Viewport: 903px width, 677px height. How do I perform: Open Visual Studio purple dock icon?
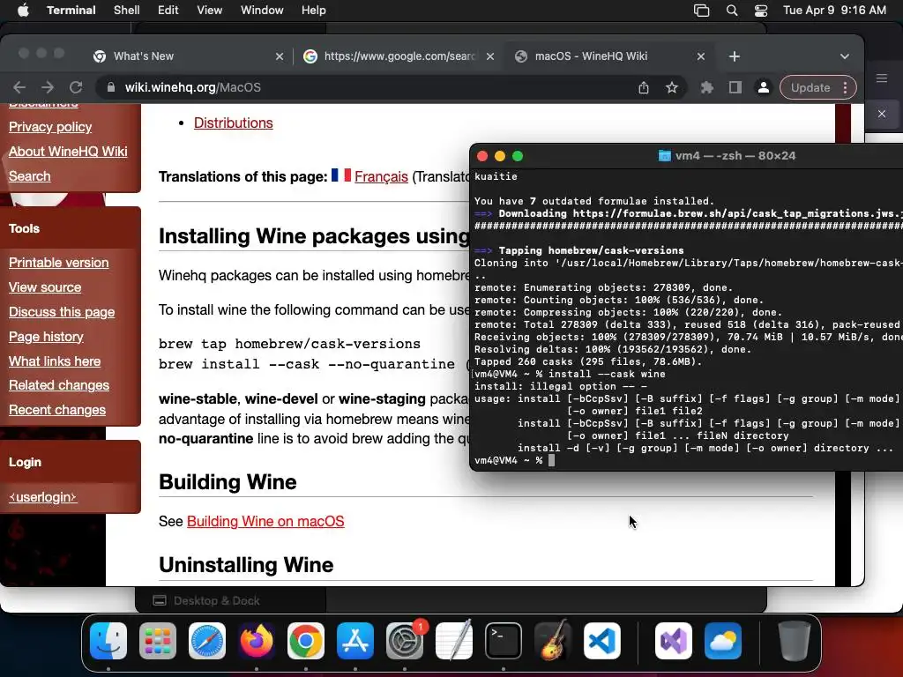point(674,641)
